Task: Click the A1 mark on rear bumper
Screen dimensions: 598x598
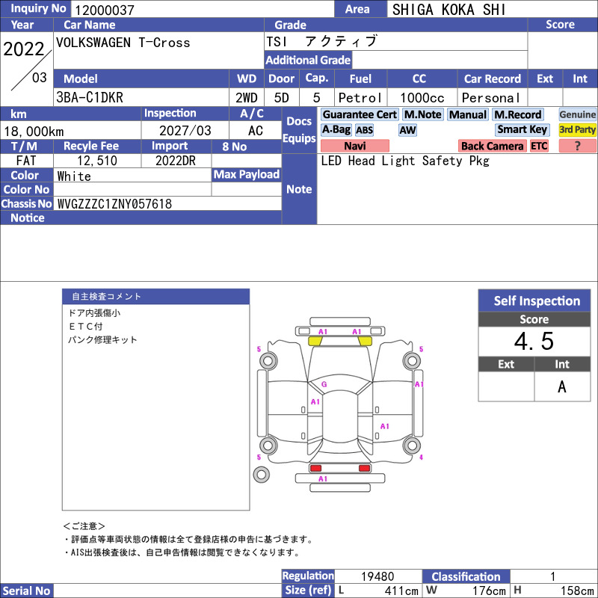Action: tap(323, 478)
